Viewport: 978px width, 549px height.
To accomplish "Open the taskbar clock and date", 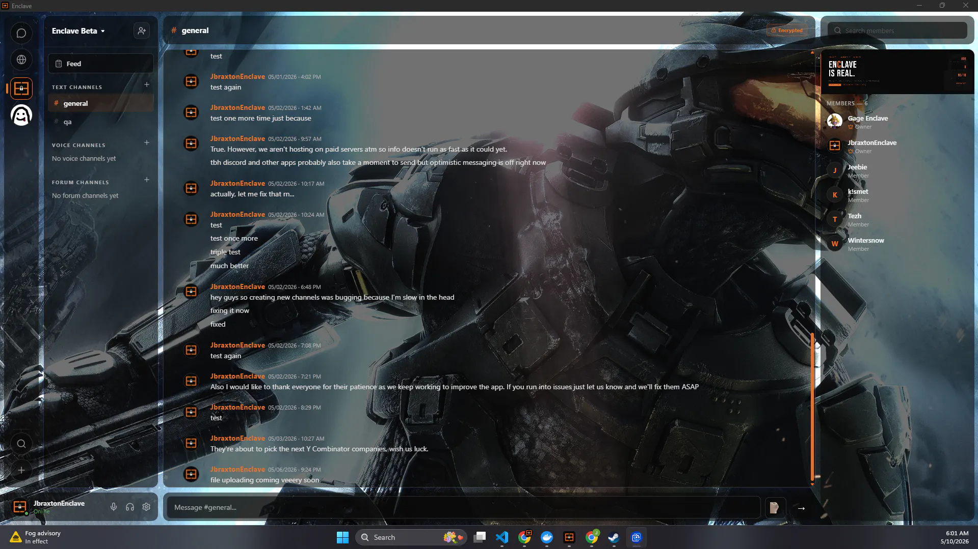I will coord(955,537).
